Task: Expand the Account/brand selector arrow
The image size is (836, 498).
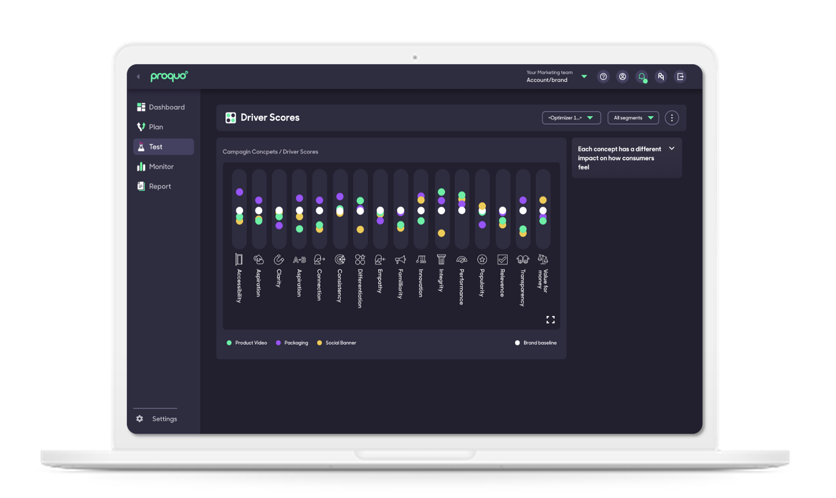Action: click(584, 76)
